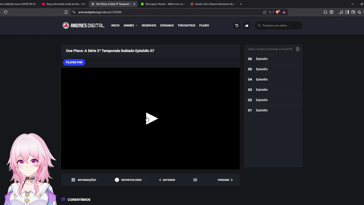The height and width of the screenshot is (205, 364).
Task: Open Episódio 06 in list
Action: [273, 59]
